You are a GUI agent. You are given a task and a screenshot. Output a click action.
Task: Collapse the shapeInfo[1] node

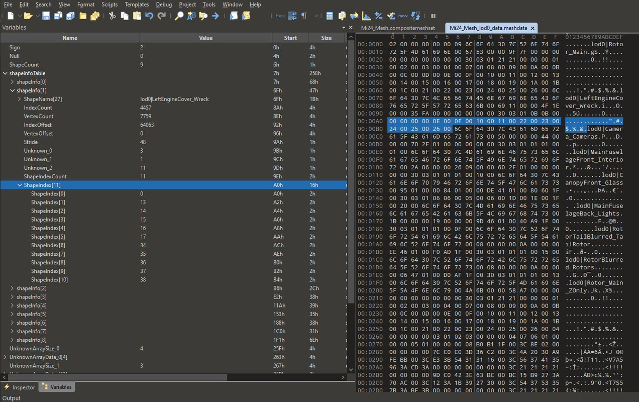(x=13, y=90)
